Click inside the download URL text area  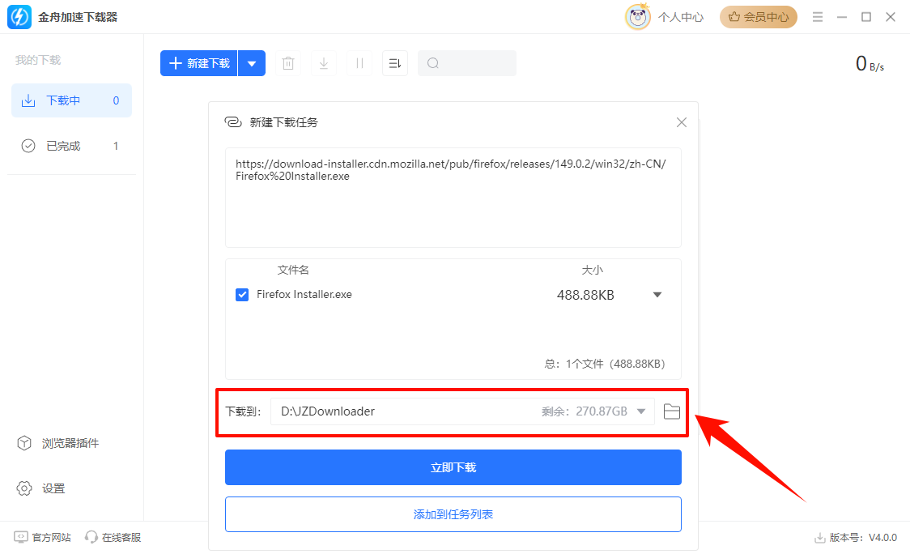tap(453, 197)
